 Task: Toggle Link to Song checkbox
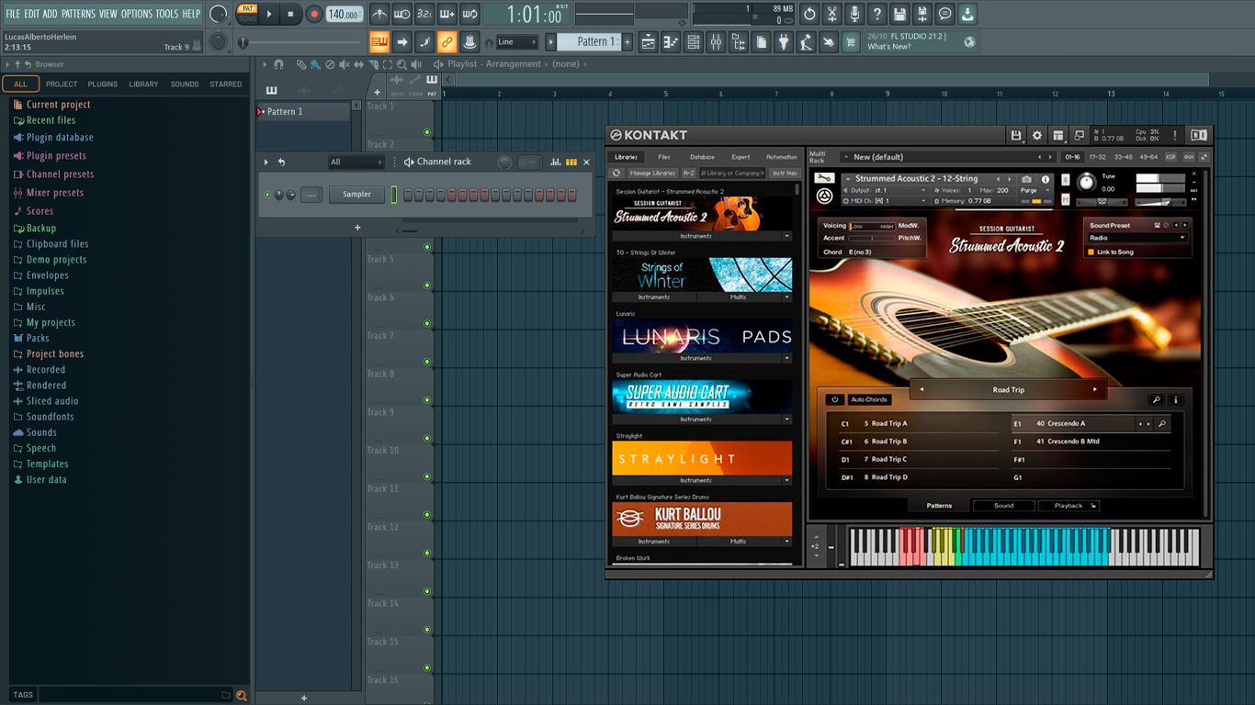1091,252
